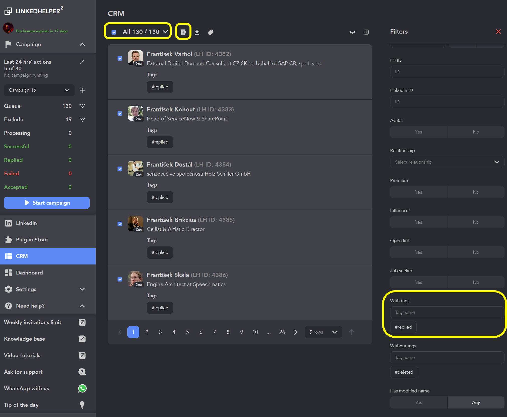Uncheck František Dostál's row checkbox
This screenshot has width=507, height=417.
point(120,169)
